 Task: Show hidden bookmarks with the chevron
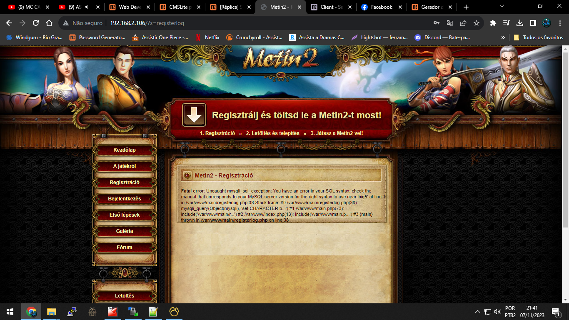click(x=503, y=37)
